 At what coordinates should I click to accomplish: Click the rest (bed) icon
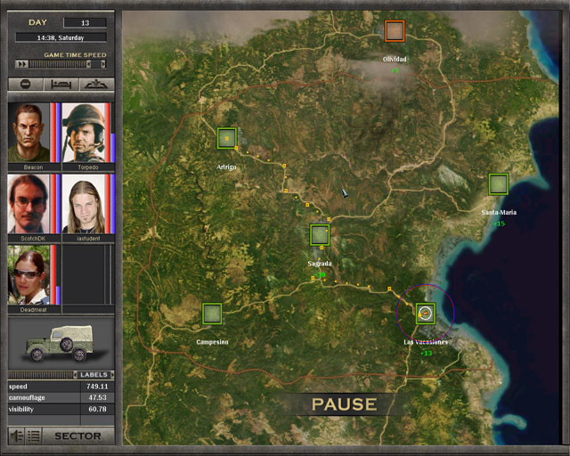click(61, 85)
